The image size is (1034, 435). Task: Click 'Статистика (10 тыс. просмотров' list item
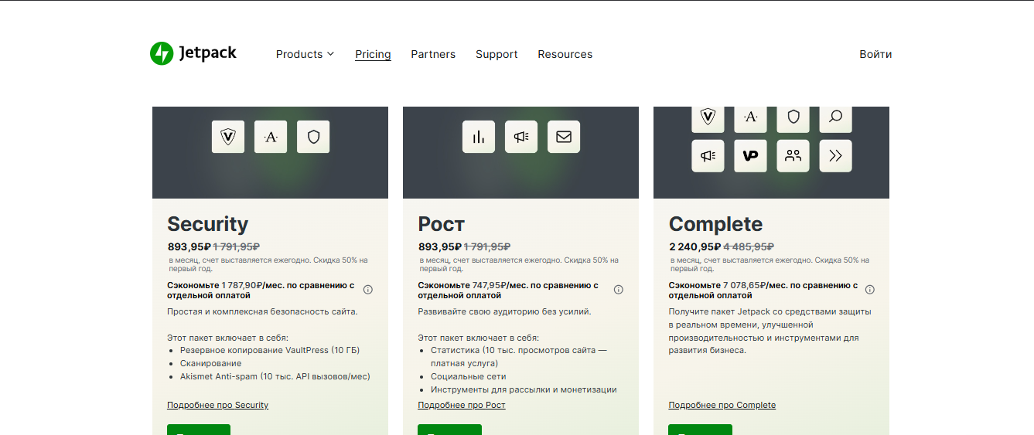[519, 356]
